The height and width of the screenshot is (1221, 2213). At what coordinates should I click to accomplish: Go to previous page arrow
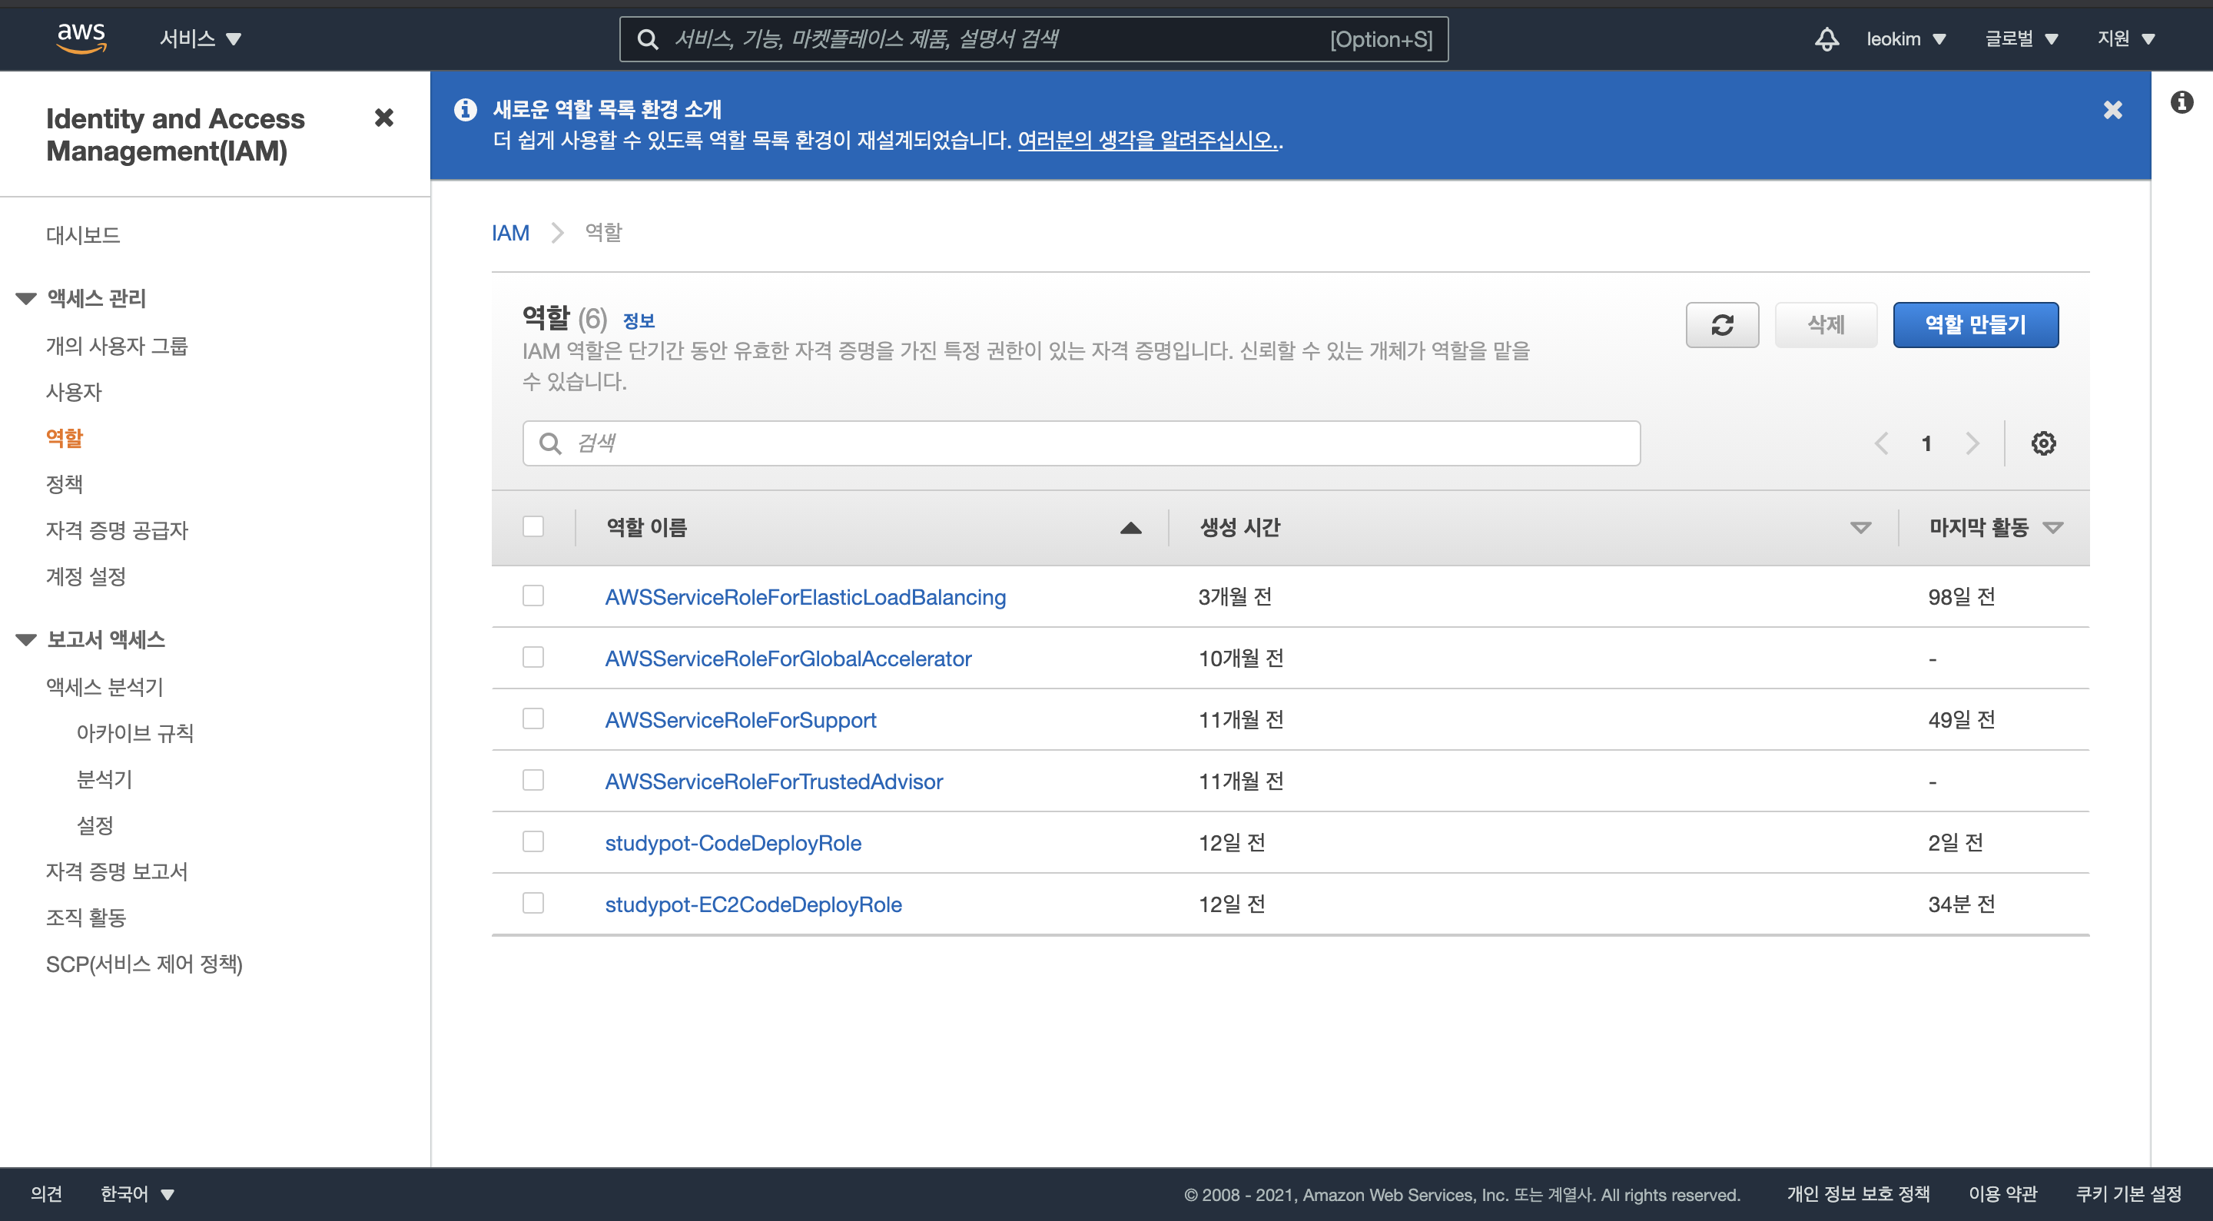point(1881,443)
